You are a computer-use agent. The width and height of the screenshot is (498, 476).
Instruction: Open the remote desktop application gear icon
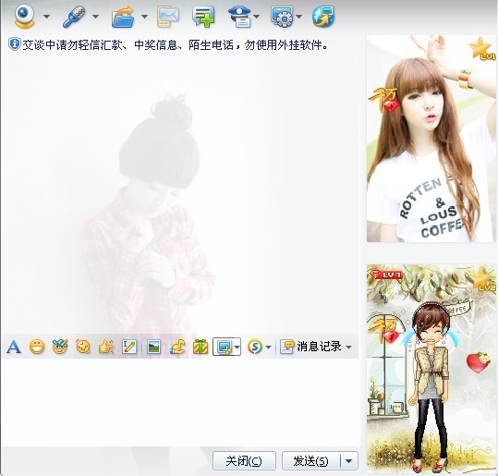(282, 17)
